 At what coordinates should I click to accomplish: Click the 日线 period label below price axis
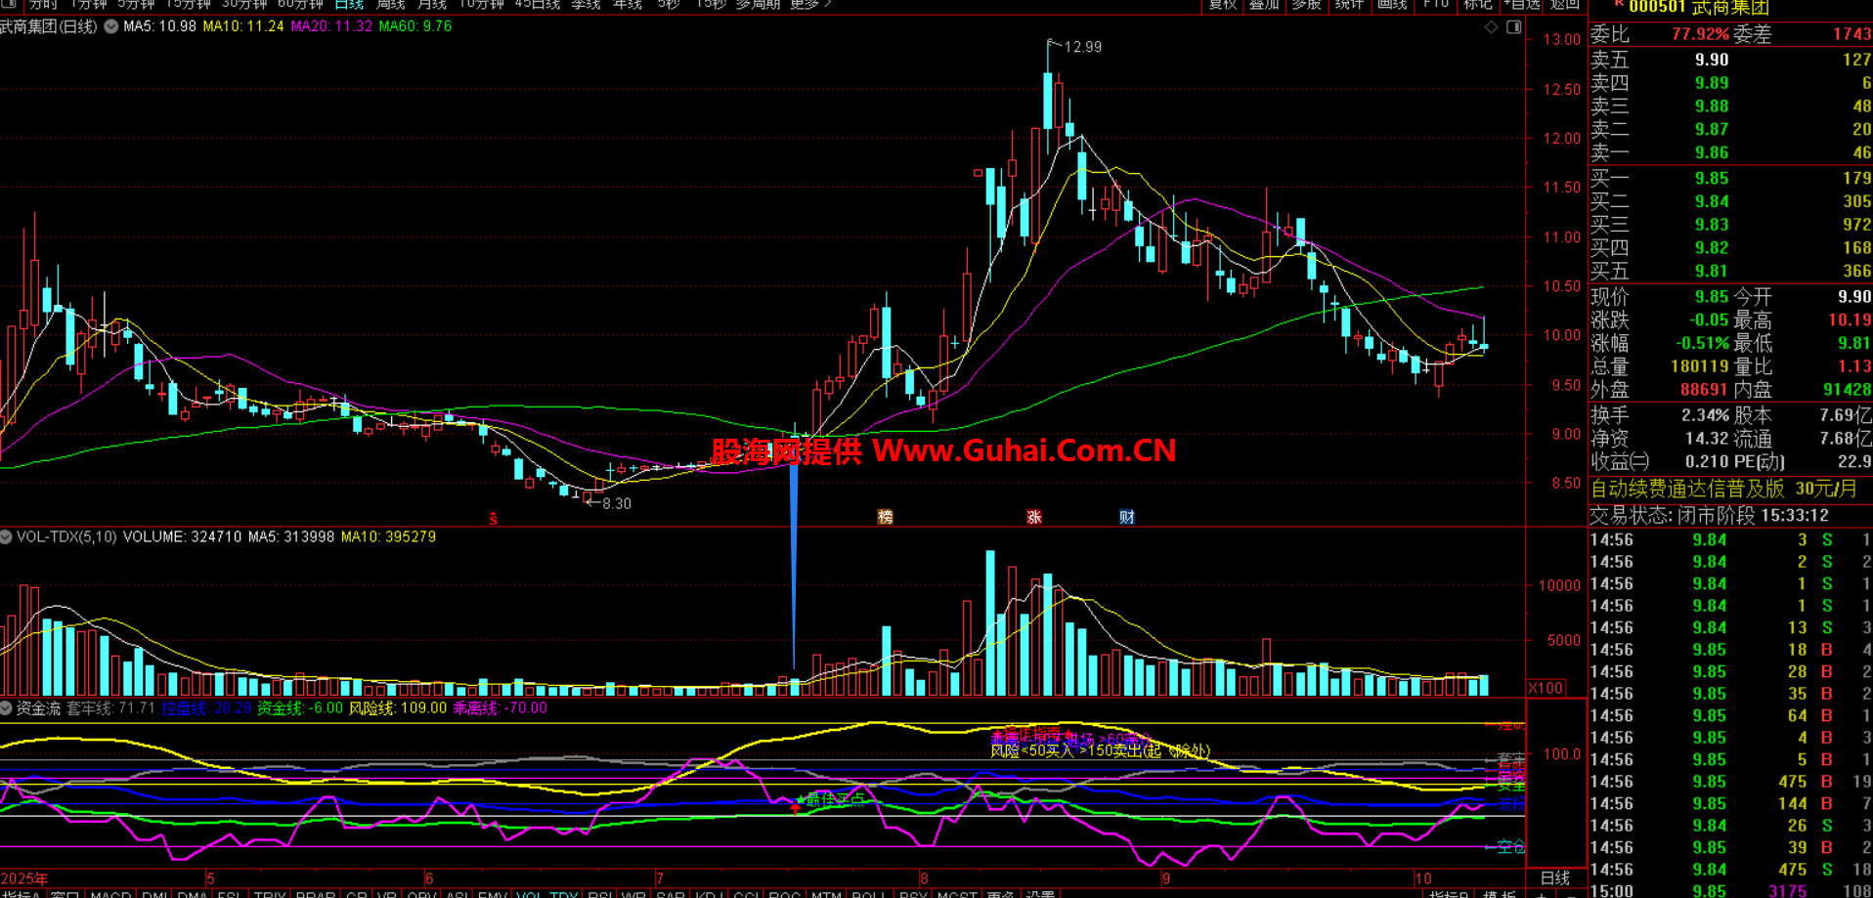[x=1554, y=877]
